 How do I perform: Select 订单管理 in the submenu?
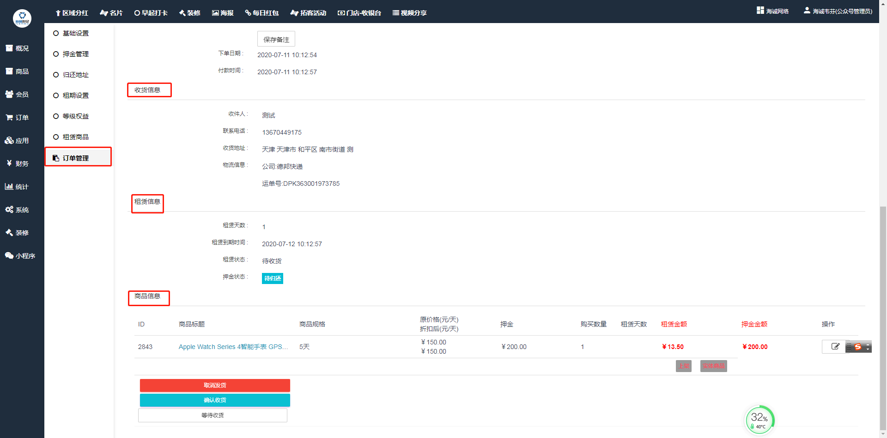pos(76,158)
